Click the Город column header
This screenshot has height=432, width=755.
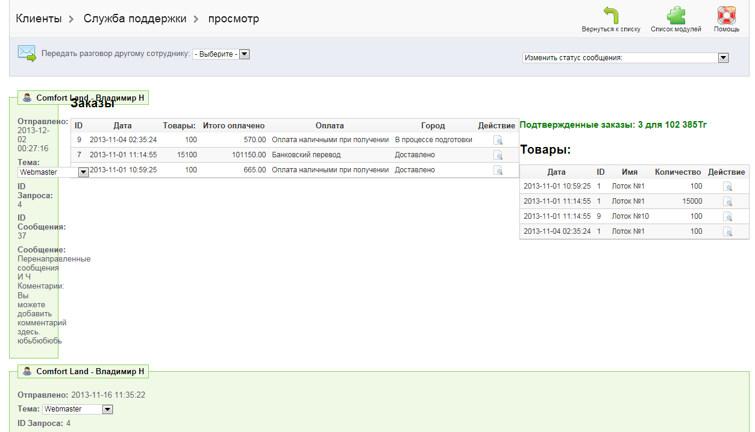pyautogui.click(x=433, y=126)
